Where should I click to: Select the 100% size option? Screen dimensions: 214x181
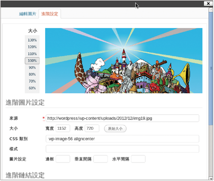pos(32,61)
